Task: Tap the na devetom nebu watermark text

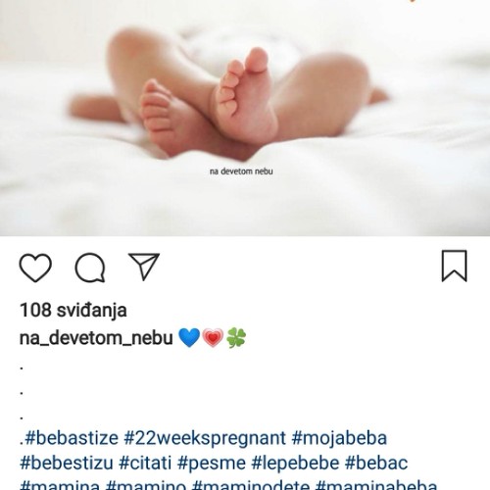Action: [241, 171]
